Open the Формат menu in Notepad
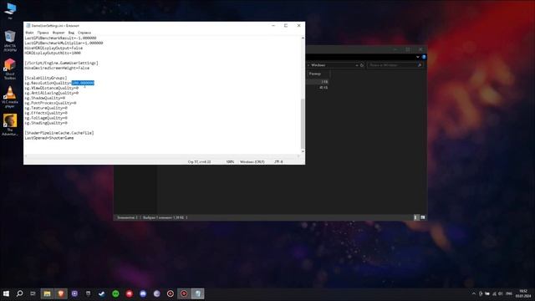 click(59, 33)
